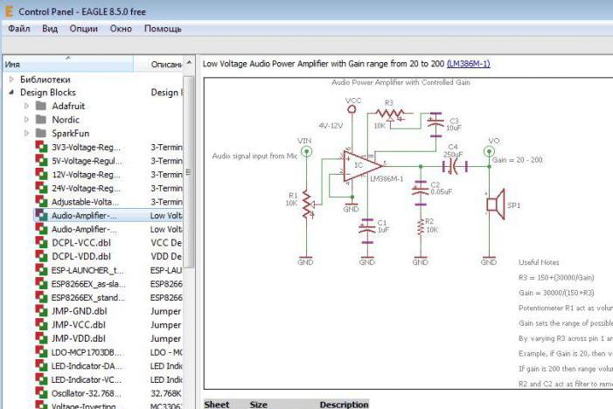Image resolution: width=613 pixels, height=409 pixels.
Task: Select the Oscillator-32.768... entry
Action: click(87, 393)
